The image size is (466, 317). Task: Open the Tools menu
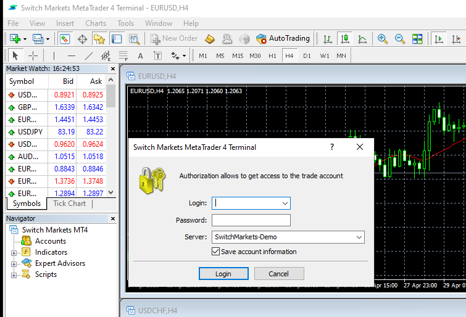pyautogui.click(x=125, y=23)
